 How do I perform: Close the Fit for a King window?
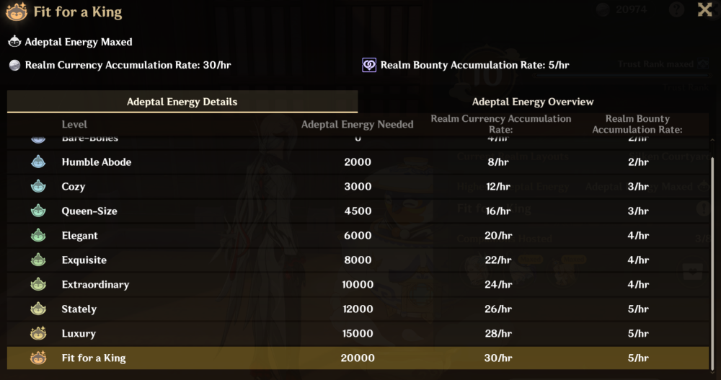705,9
